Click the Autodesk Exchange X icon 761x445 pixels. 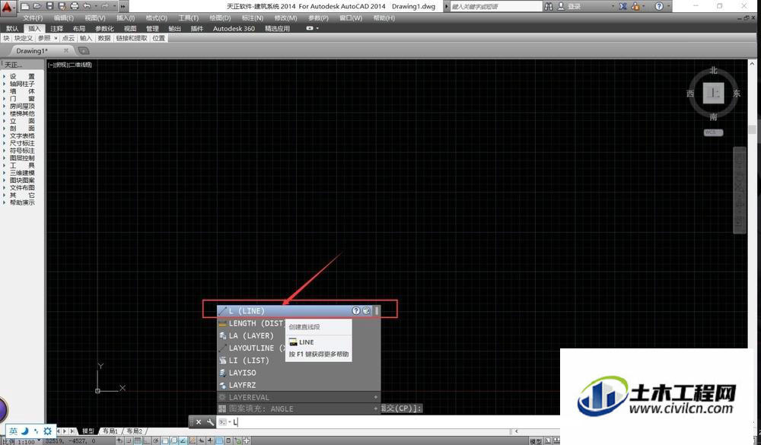click(622, 6)
